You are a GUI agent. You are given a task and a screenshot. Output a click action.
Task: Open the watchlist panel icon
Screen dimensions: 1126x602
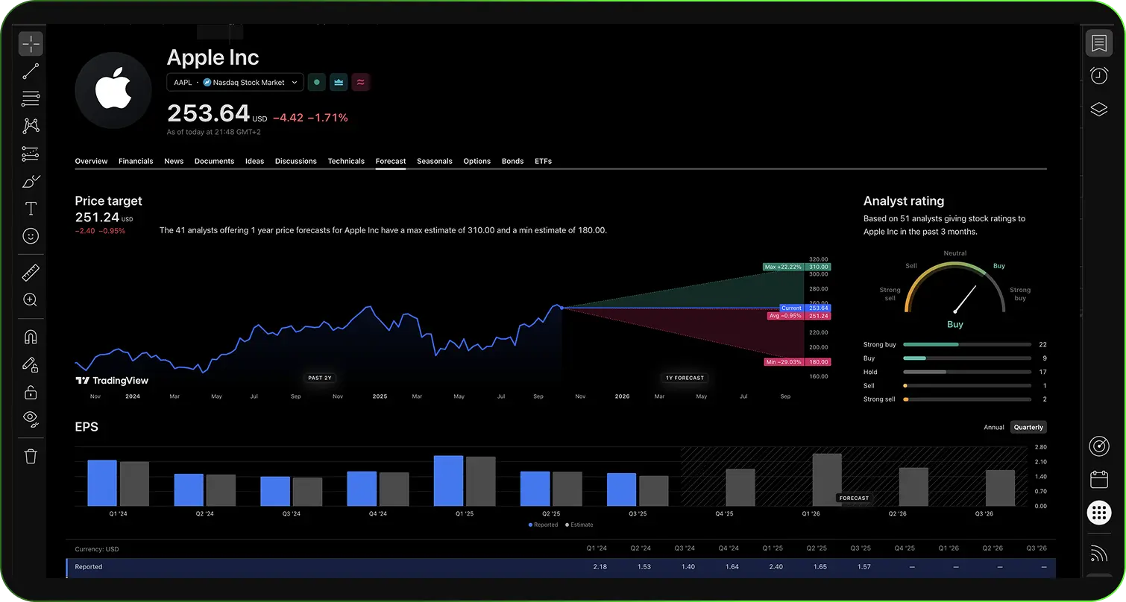pyautogui.click(x=1098, y=44)
